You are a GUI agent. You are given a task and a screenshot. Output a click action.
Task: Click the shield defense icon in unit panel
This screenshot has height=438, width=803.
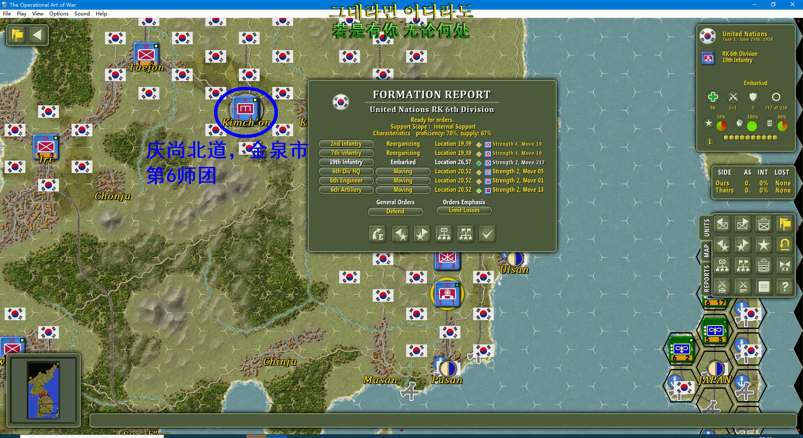click(753, 97)
